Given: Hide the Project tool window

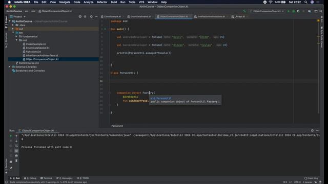Looking at the screenshot, I should [96, 16].
